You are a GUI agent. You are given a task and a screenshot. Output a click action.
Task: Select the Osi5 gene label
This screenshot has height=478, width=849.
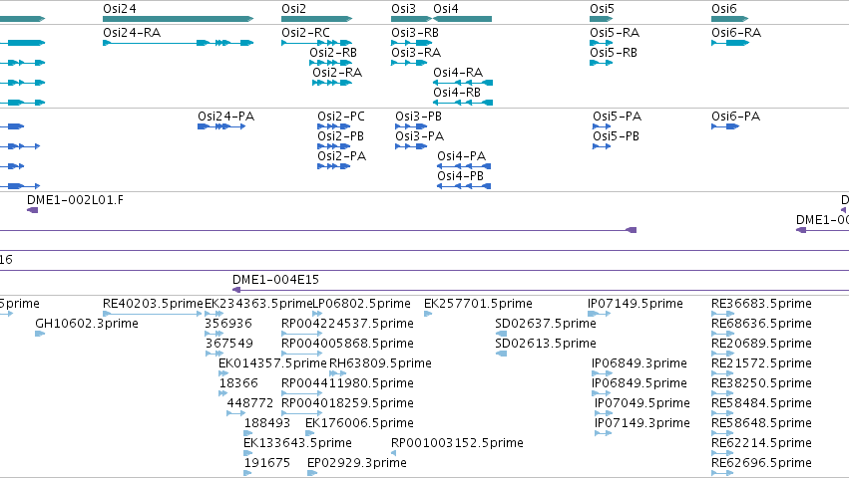(602, 9)
